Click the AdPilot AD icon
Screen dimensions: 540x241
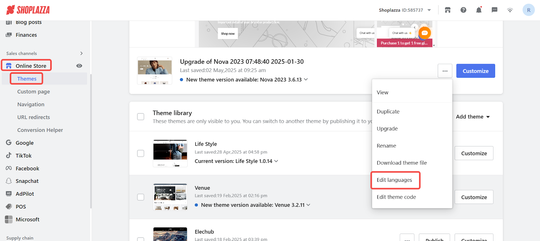pos(9,194)
